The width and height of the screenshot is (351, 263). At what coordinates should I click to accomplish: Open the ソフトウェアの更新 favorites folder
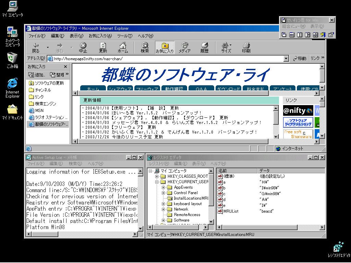pos(46,83)
